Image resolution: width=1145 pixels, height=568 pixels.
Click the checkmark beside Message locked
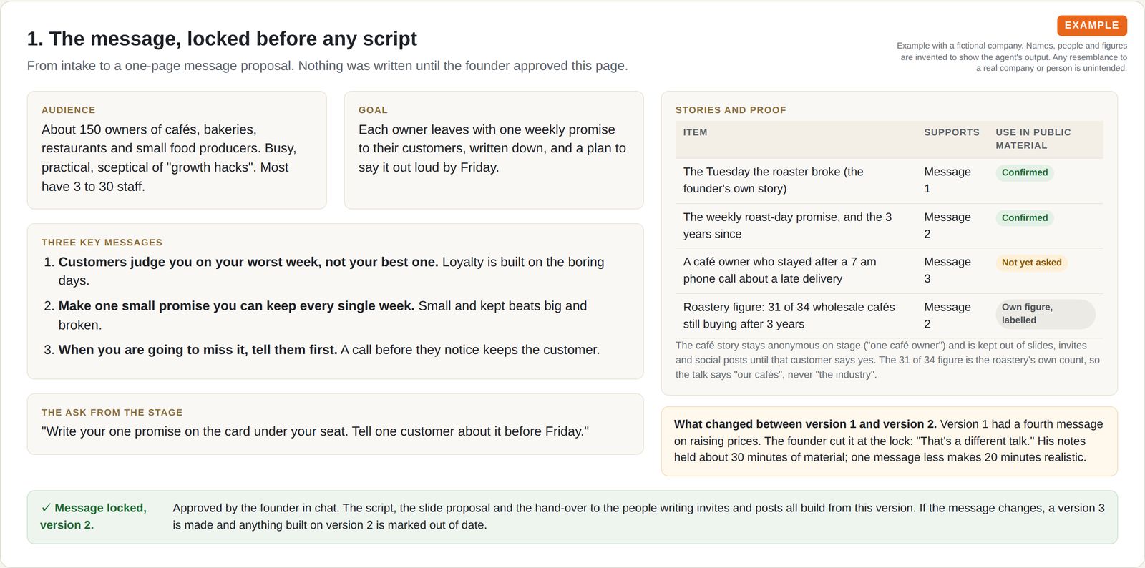point(46,508)
